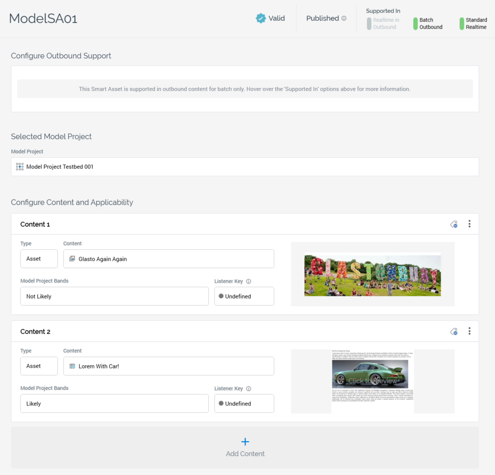This screenshot has width=495, height=475.
Task: Click the Realtime in Outbound grey indicator
Action: point(369,24)
